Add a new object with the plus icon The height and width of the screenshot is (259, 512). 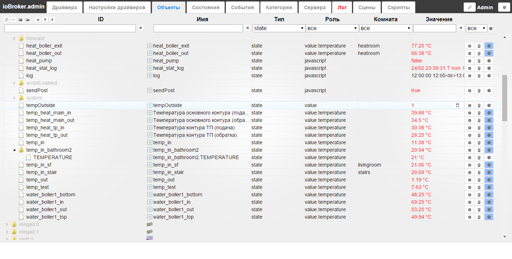pos(38,20)
